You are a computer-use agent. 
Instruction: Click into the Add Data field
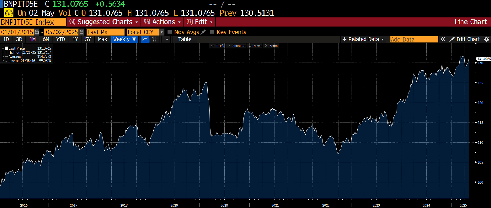[x=414, y=39]
